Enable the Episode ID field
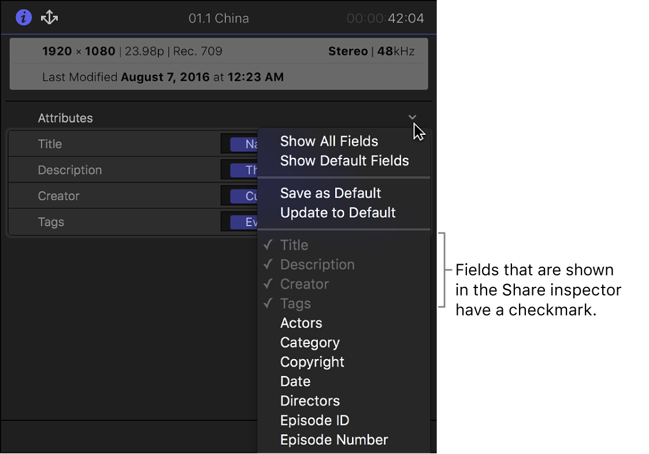 point(314,420)
